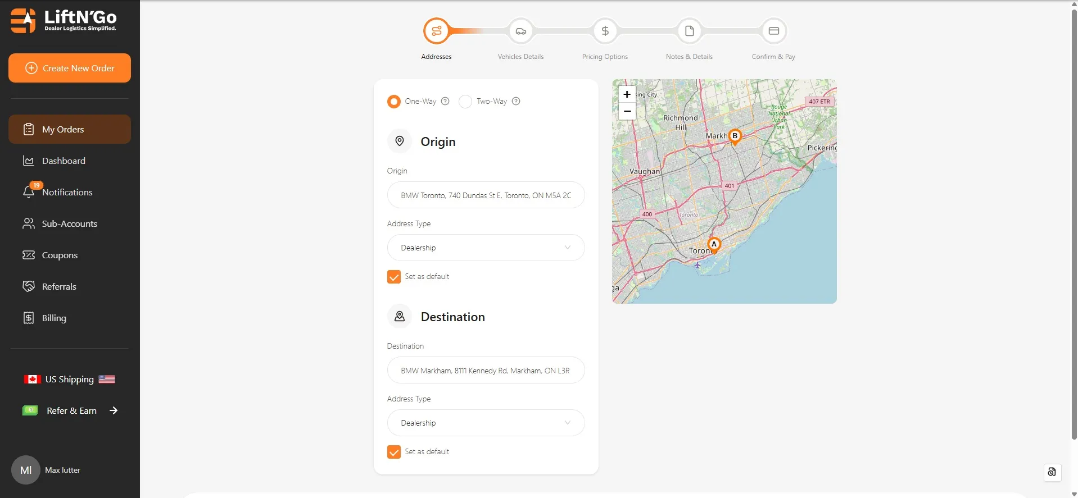Click the Origin Address Type chevron
Image resolution: width=1078 pixels, height=498 pixels.
pos(568,248)
